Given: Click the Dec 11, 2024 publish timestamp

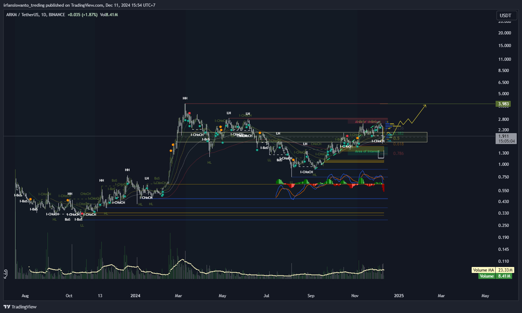Looking at the screenshot, I should (x=131, y=5).
